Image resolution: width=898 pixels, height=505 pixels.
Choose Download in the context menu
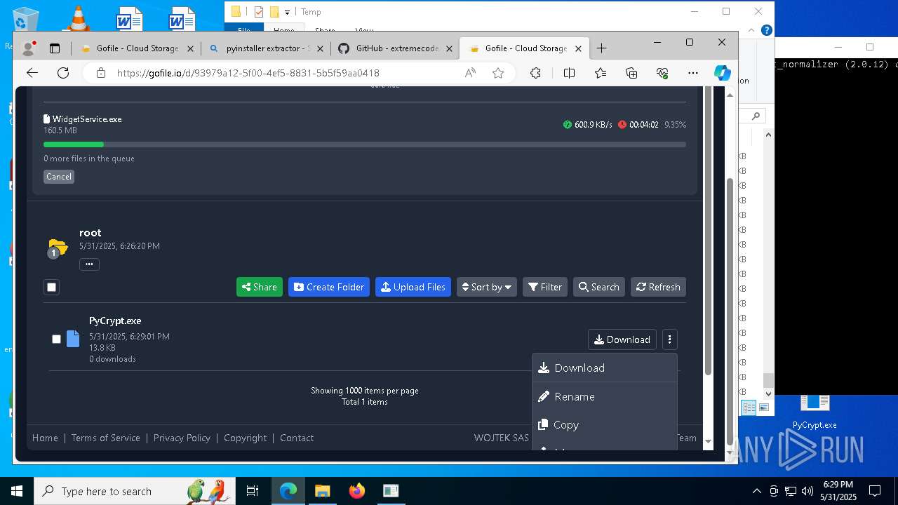[604, 368]
